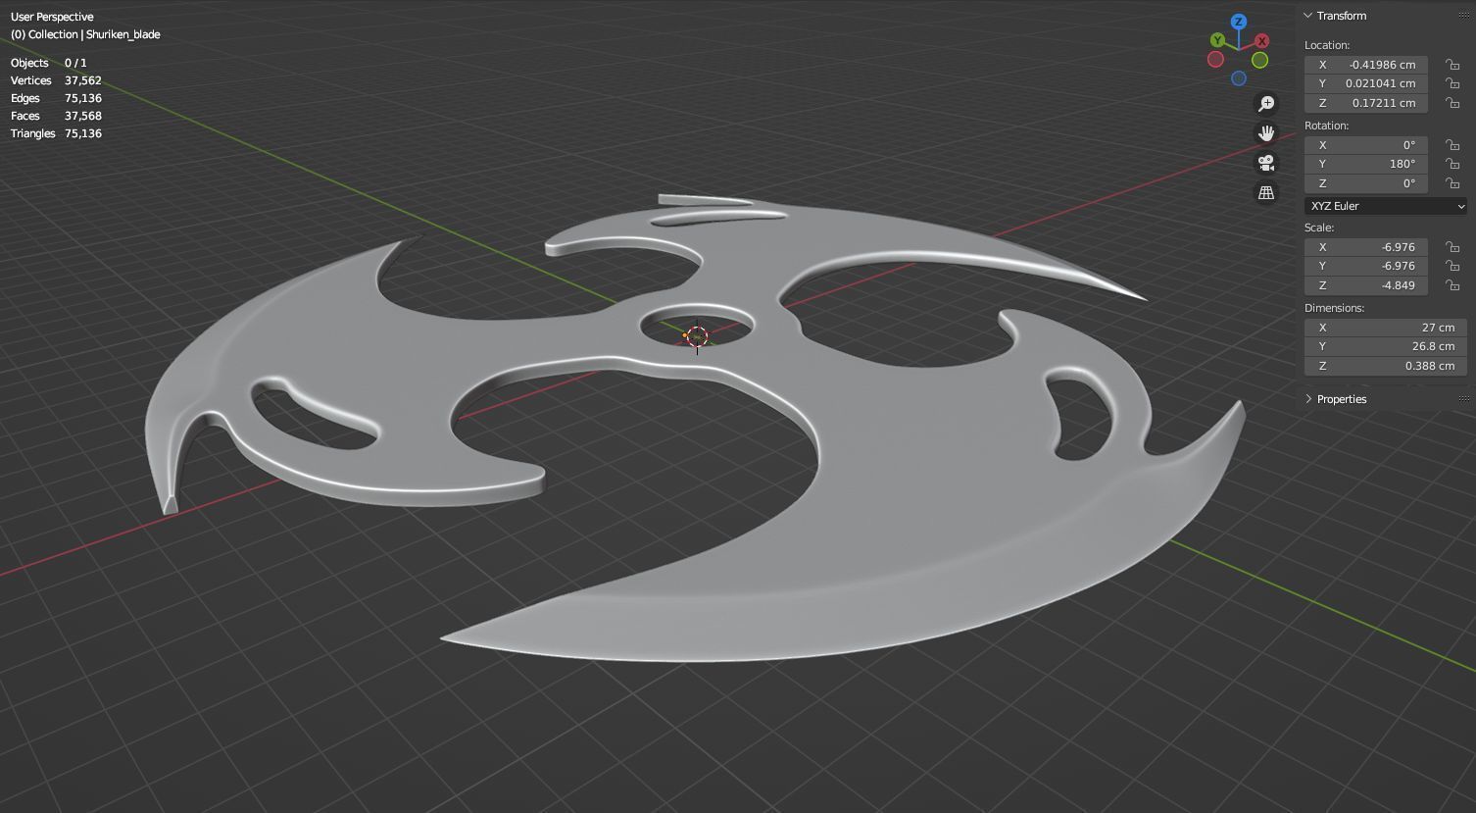1476x813 pixels.
Task: Lock the Rotation X value
Action: (x=1452, y=145)
